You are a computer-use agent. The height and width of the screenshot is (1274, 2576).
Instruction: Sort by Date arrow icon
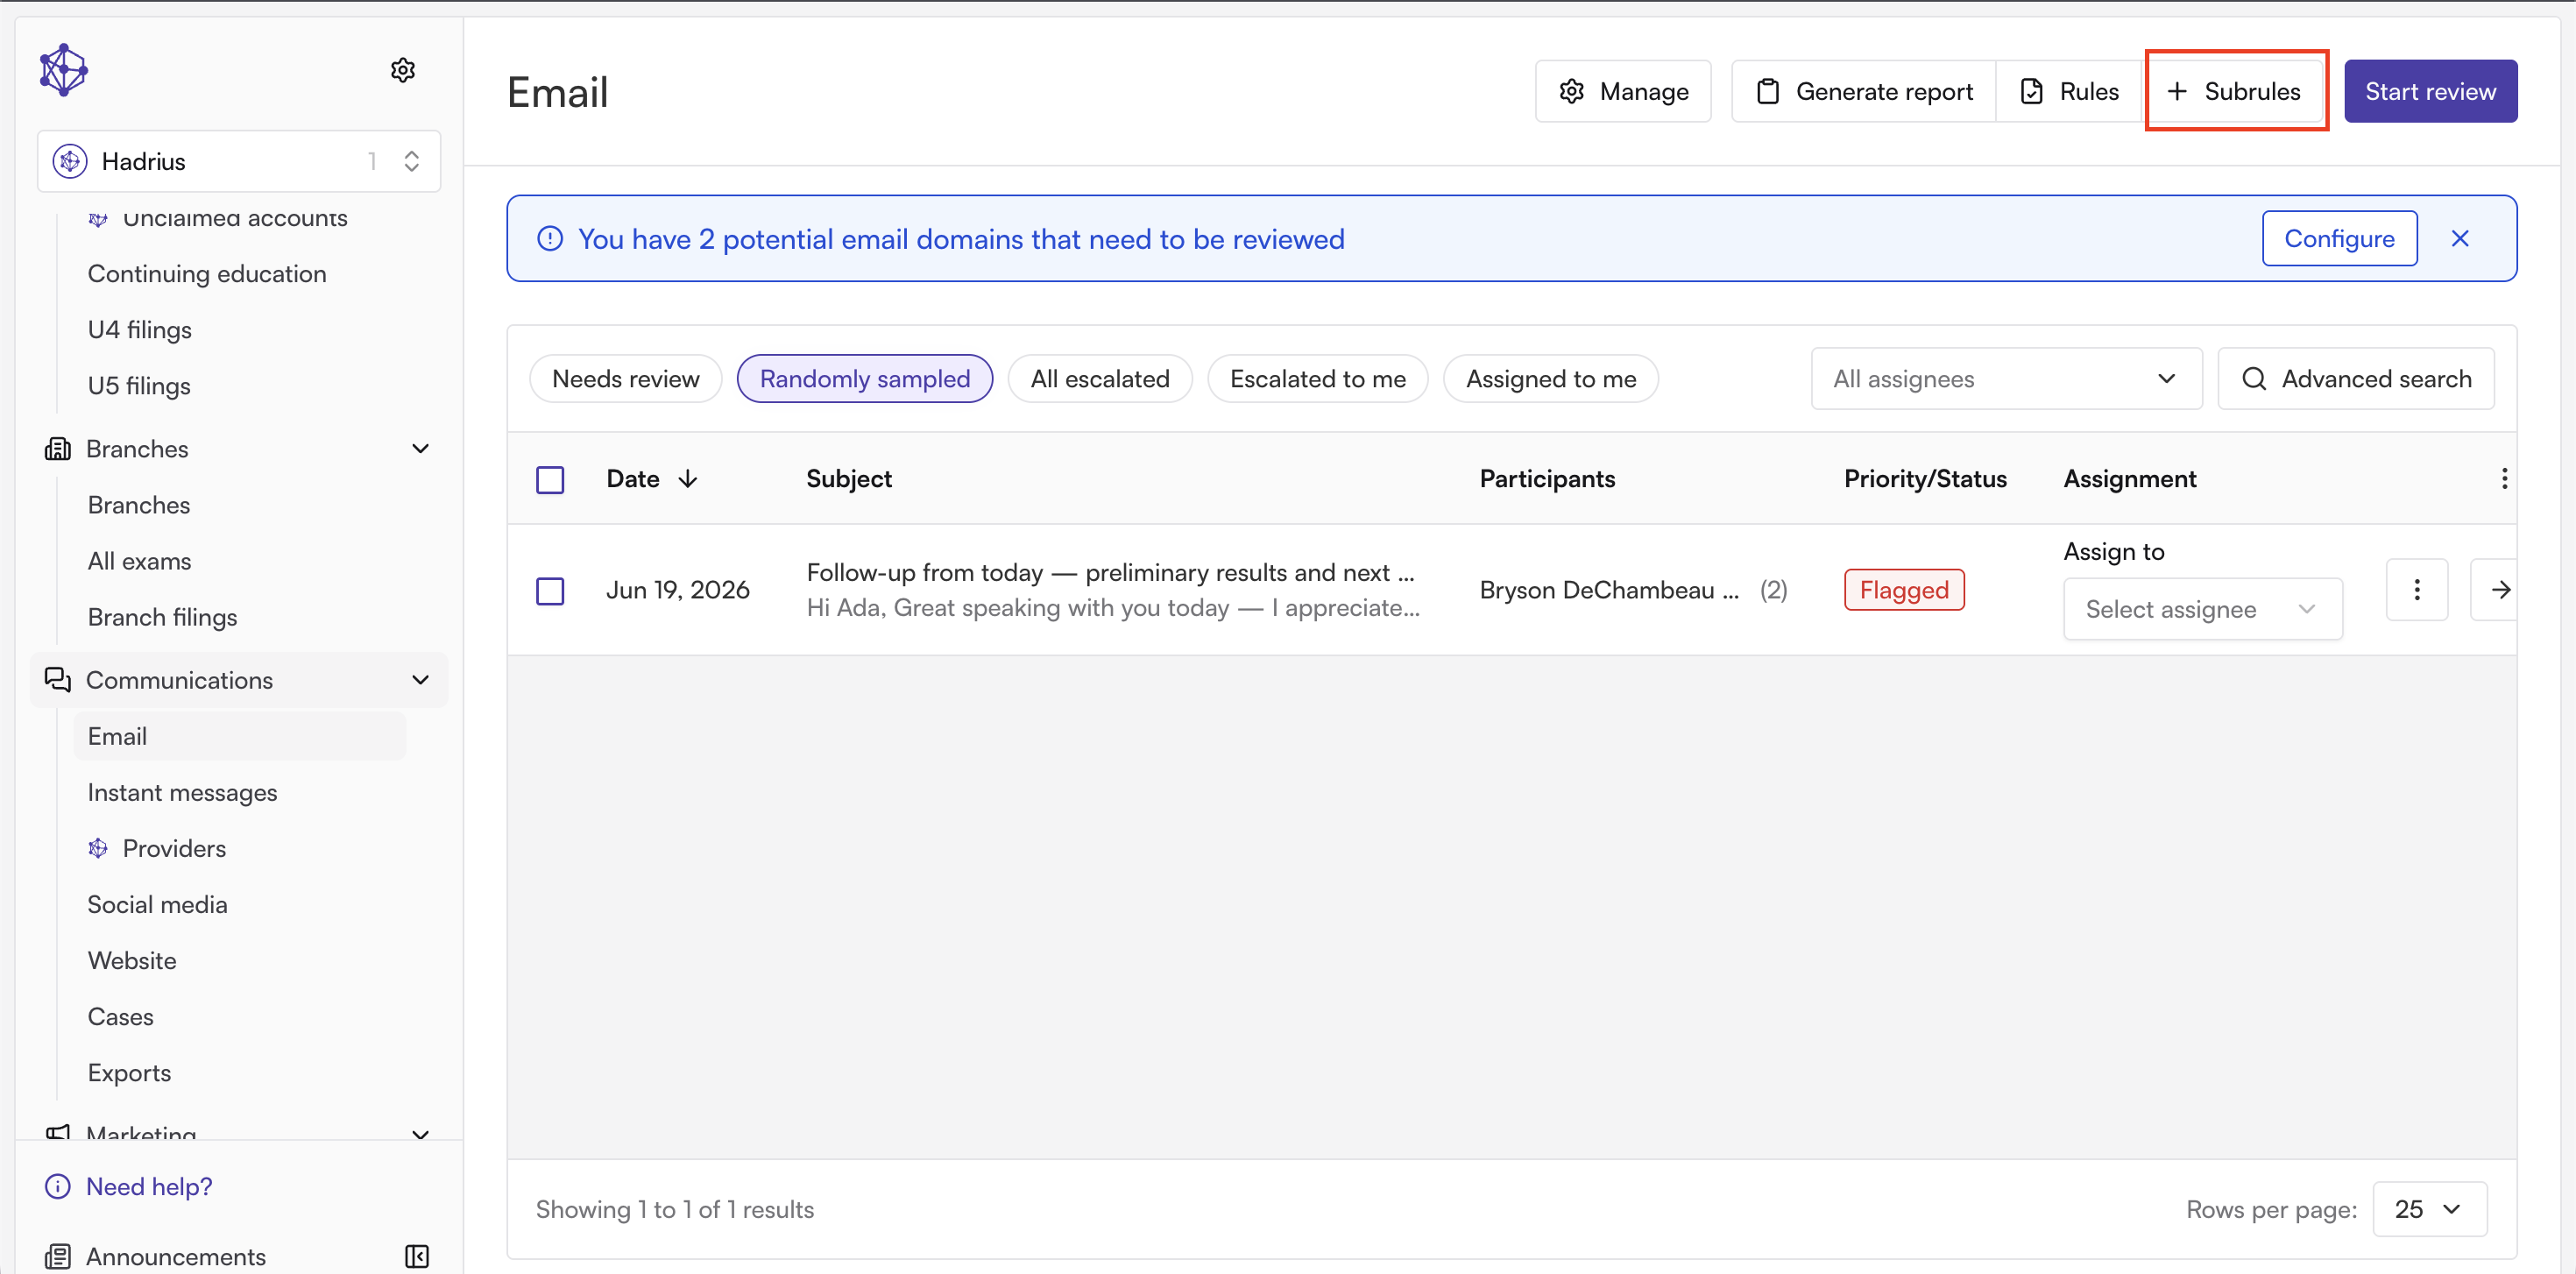(x=688, y=479)
